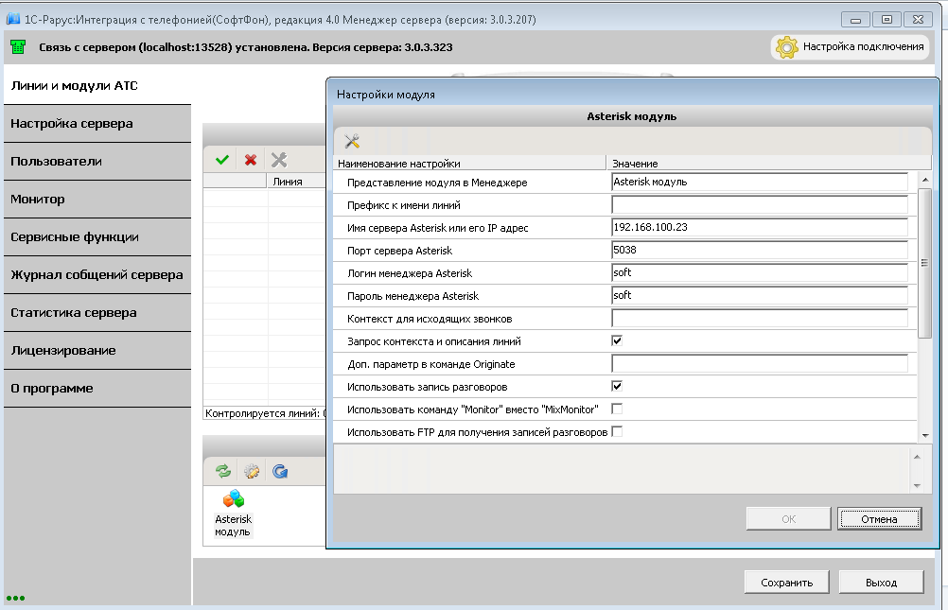Viewport: 948px width, 610px height.
Task: Go to Пользователи section
Action: [x=97, y=162]
